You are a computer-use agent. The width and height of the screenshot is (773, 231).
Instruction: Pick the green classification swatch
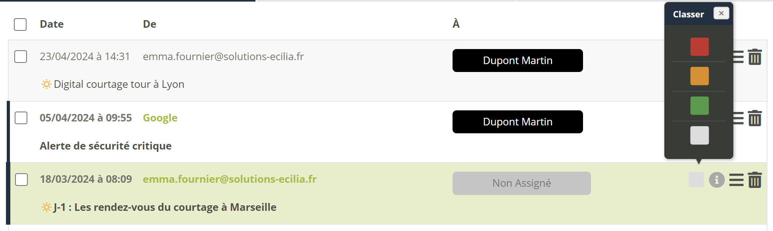coord(699,106)
